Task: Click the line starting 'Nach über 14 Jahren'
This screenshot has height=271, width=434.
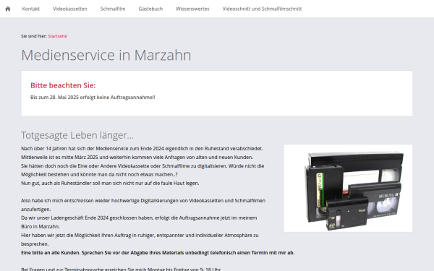Action: pyautogui.click(x=142, y=148)
